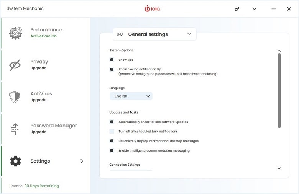
Task: Minimize the System Mechanic window
Action: pos(273,9)
